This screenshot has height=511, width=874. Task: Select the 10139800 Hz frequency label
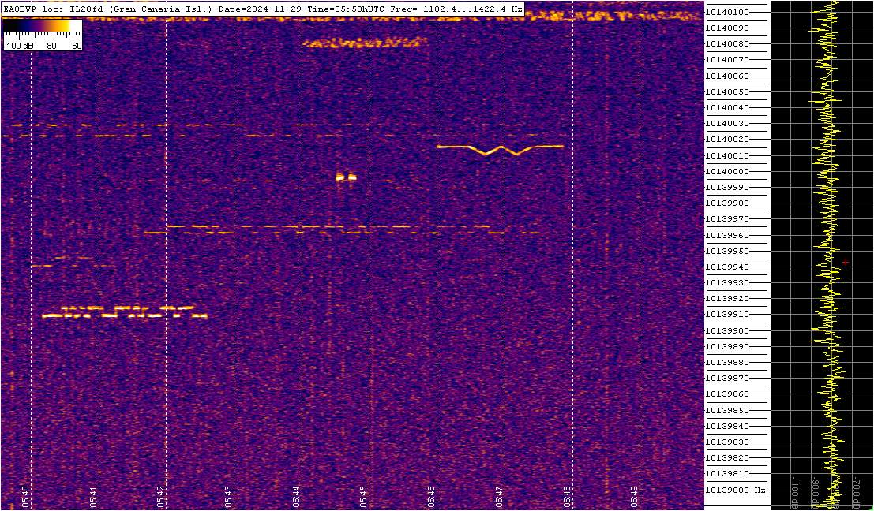pyautogui.click(x=735, y=490)
